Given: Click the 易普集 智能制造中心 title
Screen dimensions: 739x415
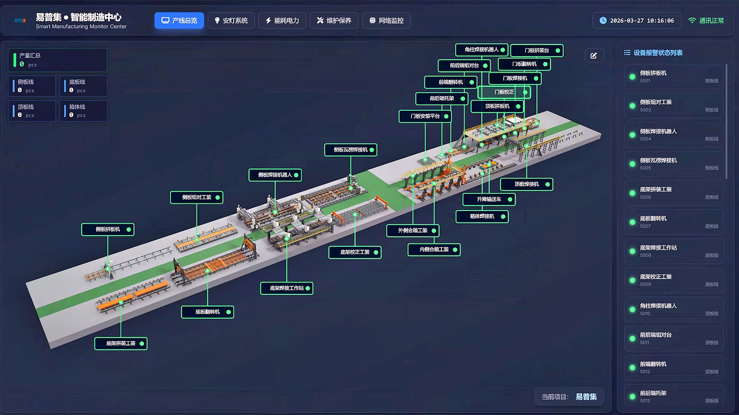Looking at the screenshot, I should (79, 17).
